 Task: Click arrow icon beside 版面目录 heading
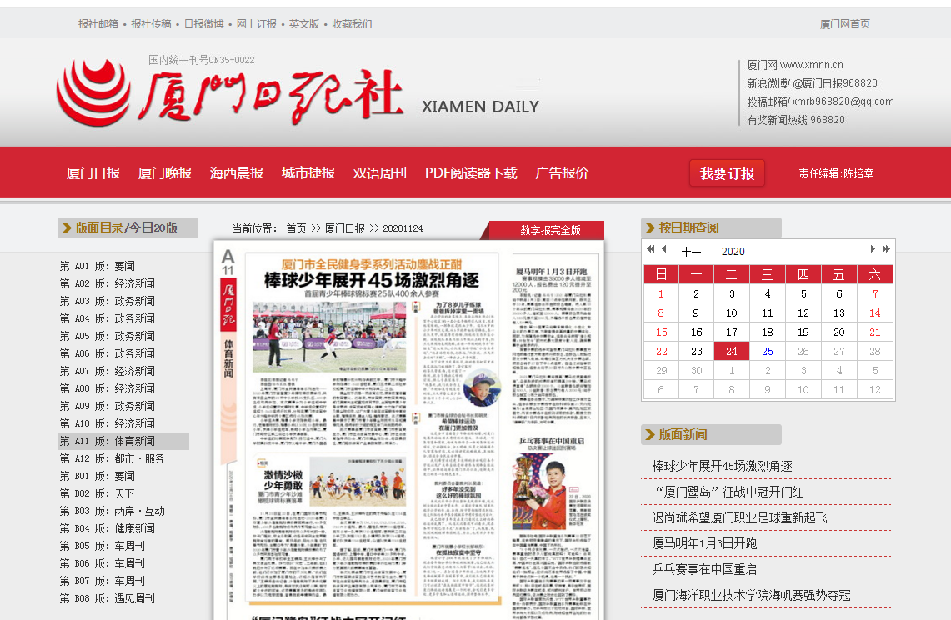66,228
